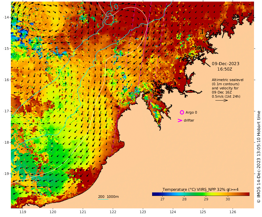Viewport: 262px width, 217px height.
Task: Click the '16:50Z' time label
Action: 225,69
